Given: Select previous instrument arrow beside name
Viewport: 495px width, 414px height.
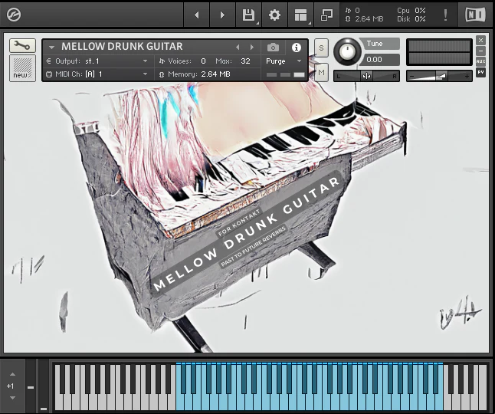Looking at the screenshot, I should tap(238, 48).
